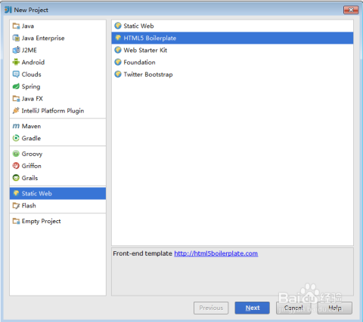Screen dimensions: 363x322
Task: Click the Next button
Action: click(x=253, y=308)
